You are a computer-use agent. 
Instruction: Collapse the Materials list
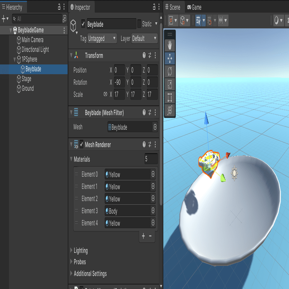point(71,159)
